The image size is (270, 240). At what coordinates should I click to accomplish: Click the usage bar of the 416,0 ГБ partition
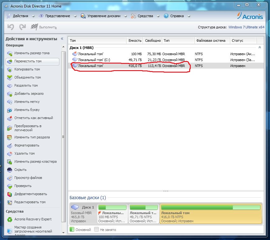pyautogui.click(x=211, y=207)
